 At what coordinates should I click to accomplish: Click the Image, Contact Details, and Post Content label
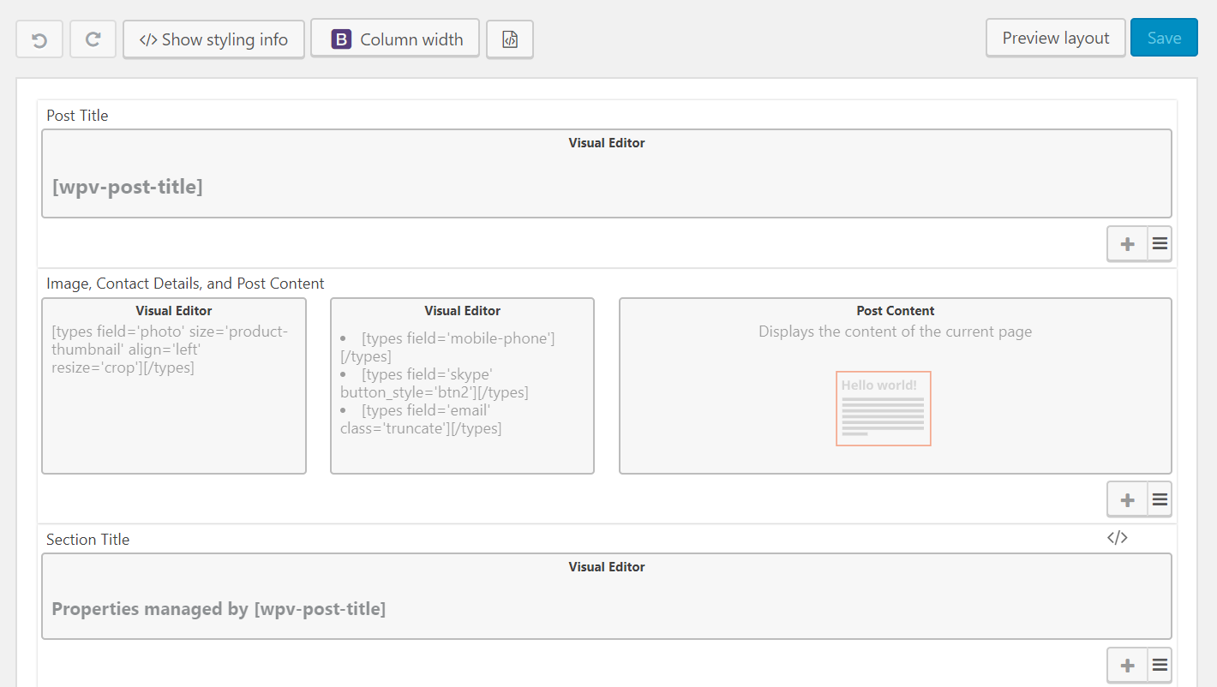(x=185, y=284)
